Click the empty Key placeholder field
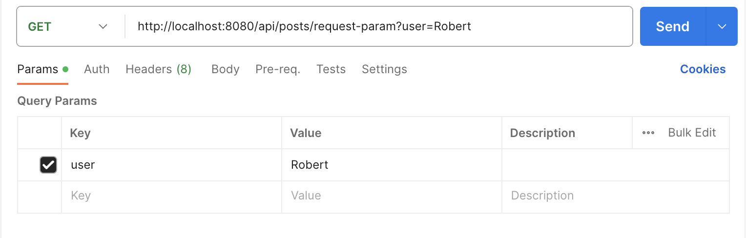Image resolution: width=746 pixels, height=238 pixels. pos(171,196)
